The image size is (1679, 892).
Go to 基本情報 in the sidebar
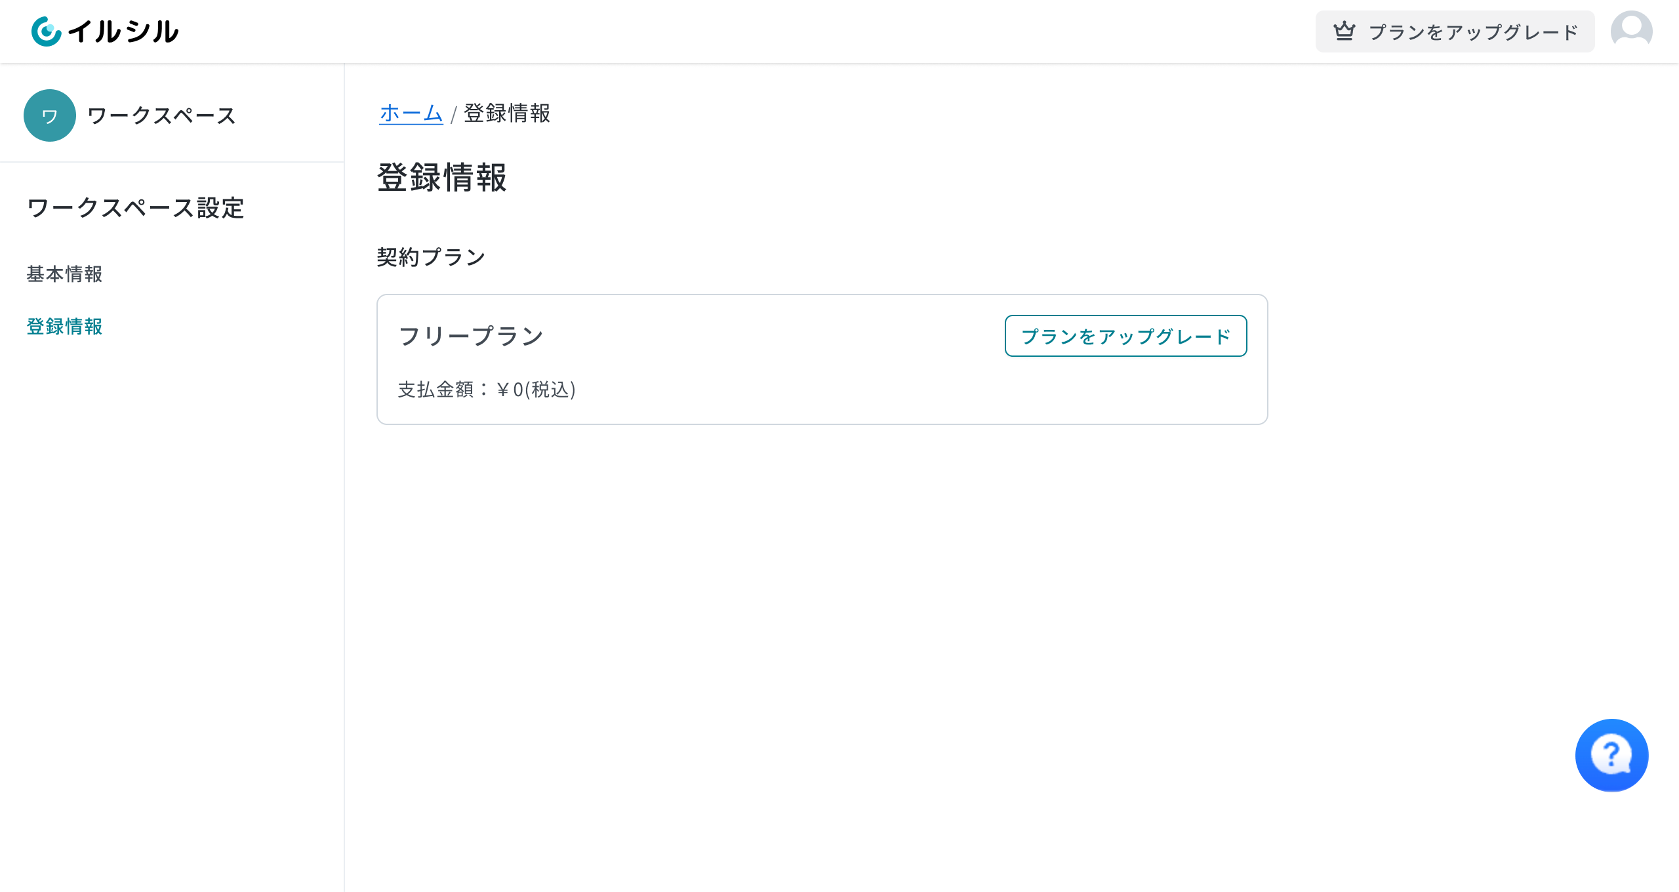(64, 274)
